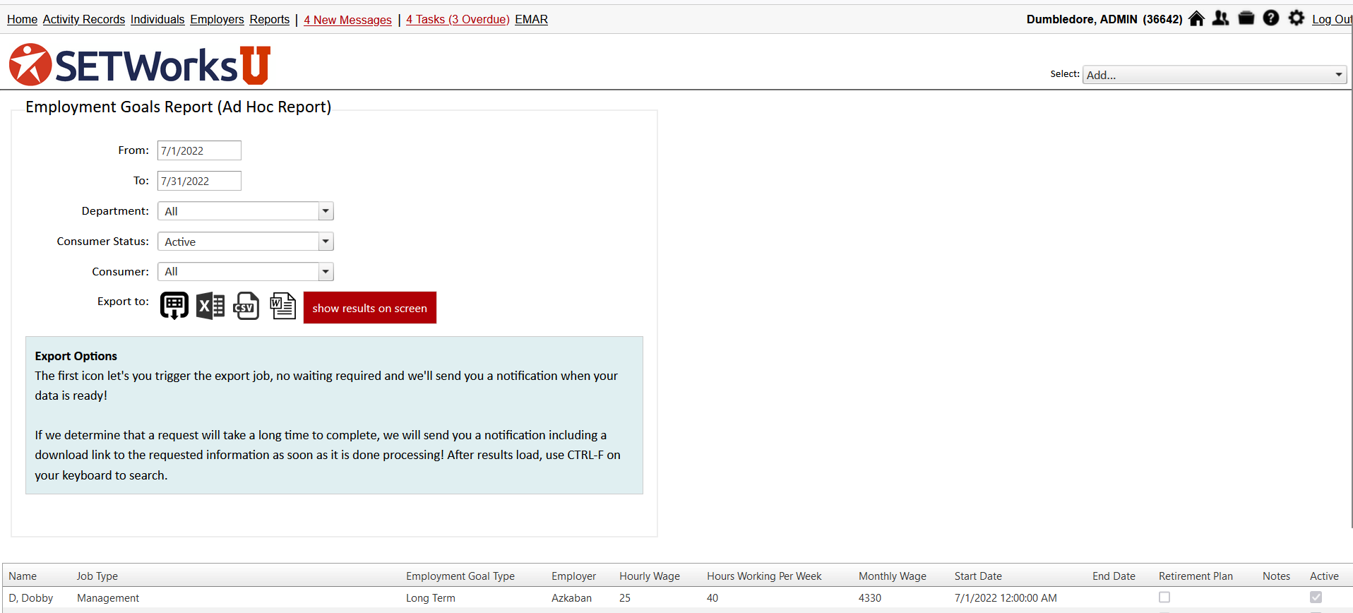Toggle Active checkbox for D, Dobby

click(1316, 597)
